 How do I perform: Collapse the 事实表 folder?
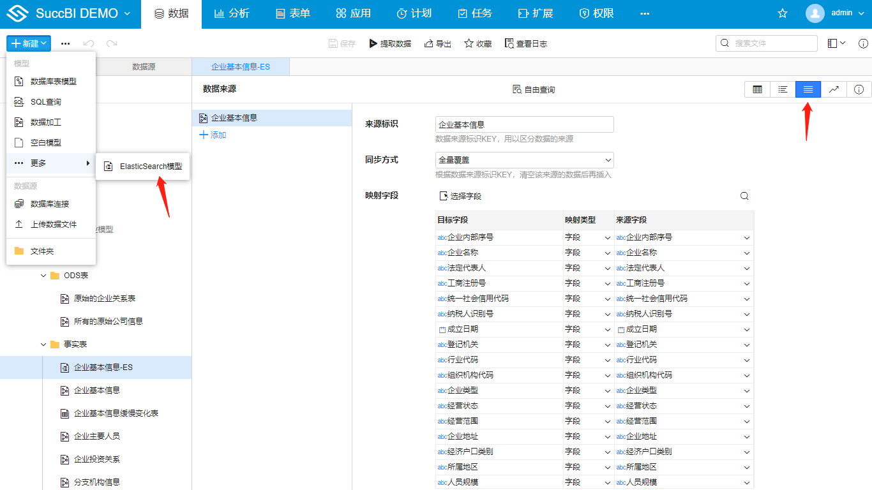click(43, 345)
